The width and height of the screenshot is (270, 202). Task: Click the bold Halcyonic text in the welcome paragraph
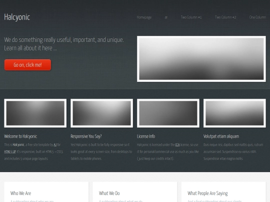[x=18, y=145]
